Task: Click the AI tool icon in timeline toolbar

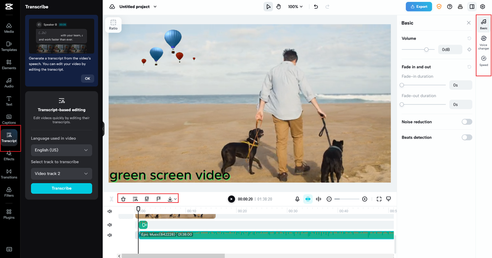Action: [x=147, y=199]
